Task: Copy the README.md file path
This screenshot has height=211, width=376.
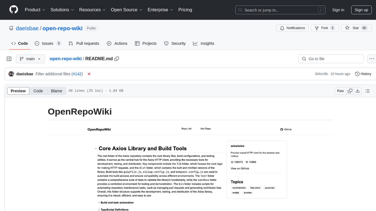Action: [x=117, y=59]
